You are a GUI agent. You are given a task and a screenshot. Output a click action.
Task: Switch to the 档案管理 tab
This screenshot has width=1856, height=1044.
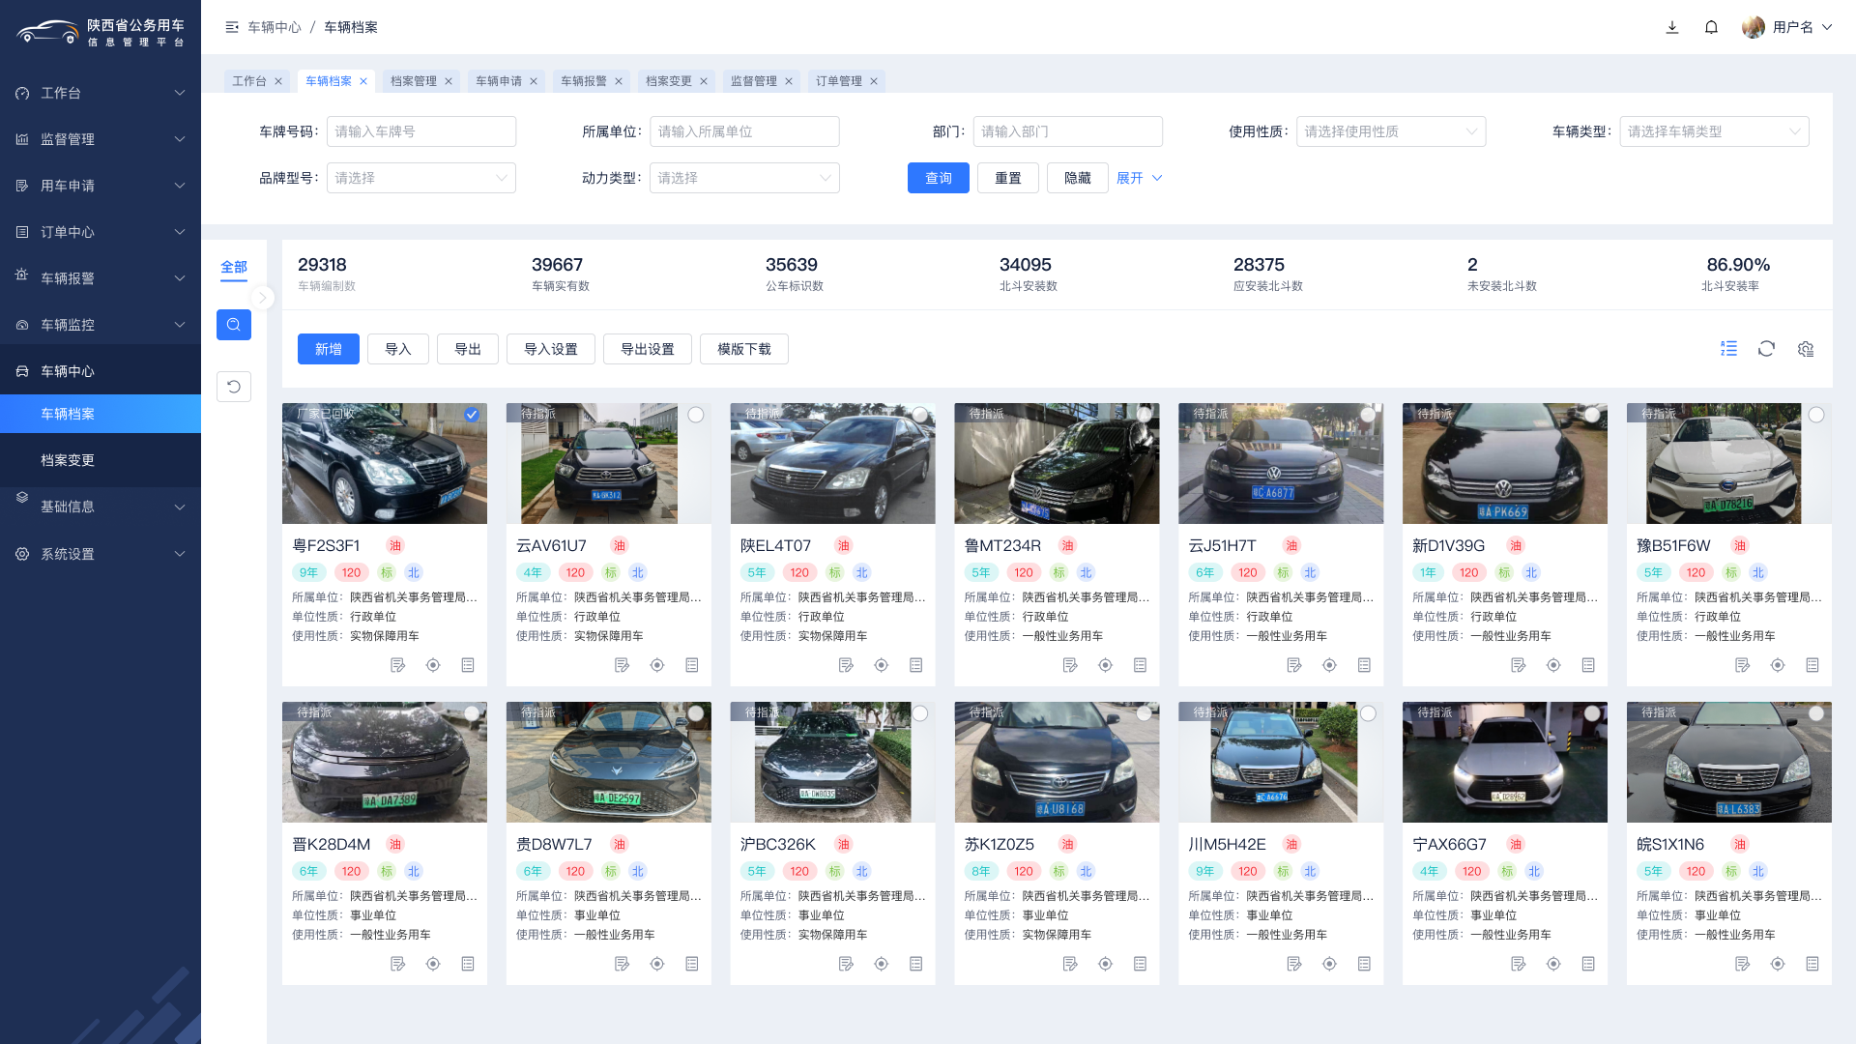(x=413, y=81)
